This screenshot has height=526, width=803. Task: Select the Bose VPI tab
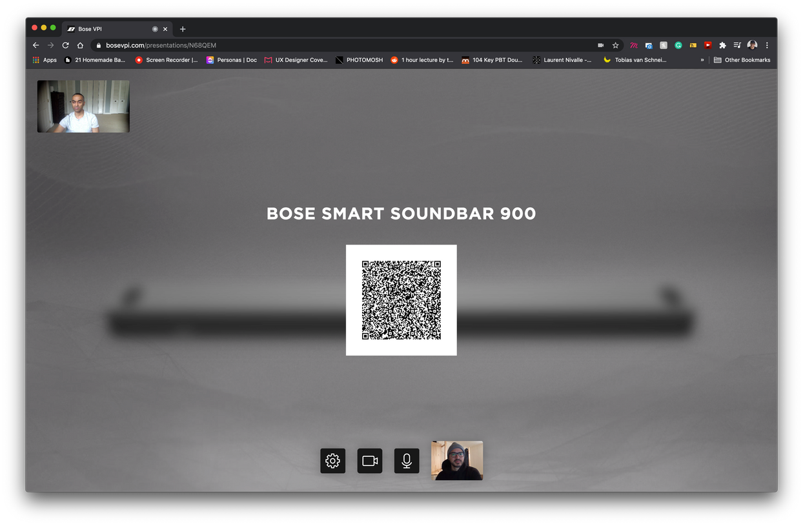117,29
